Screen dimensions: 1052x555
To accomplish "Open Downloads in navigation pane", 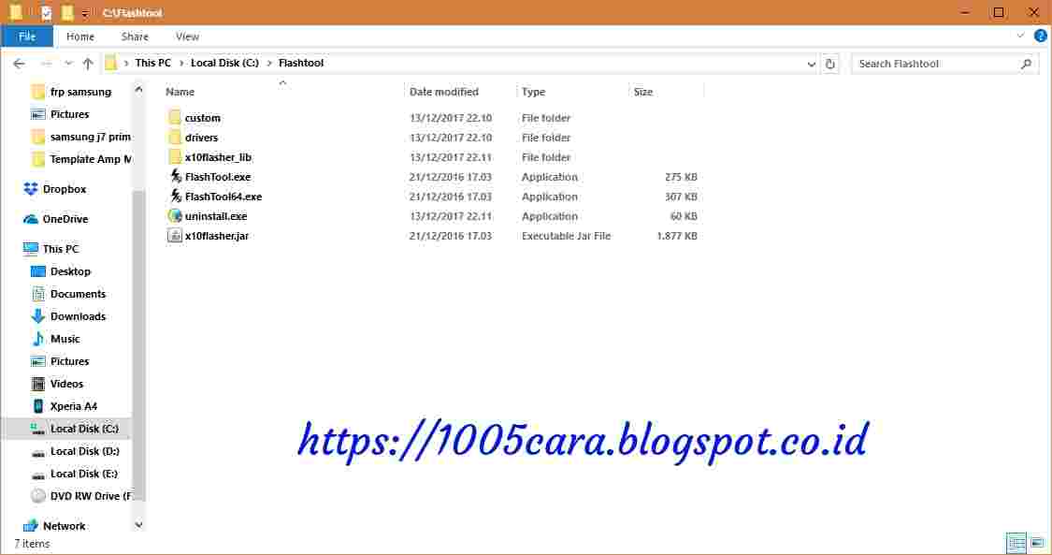I will [x=68, y=316].
